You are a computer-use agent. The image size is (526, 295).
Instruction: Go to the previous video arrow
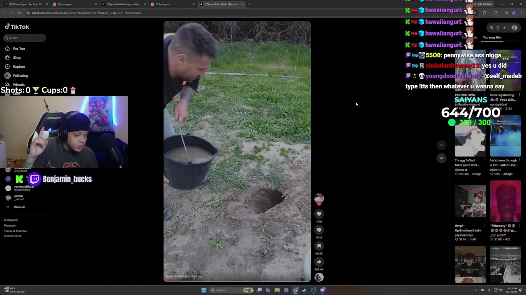click(x=441, y=145)
